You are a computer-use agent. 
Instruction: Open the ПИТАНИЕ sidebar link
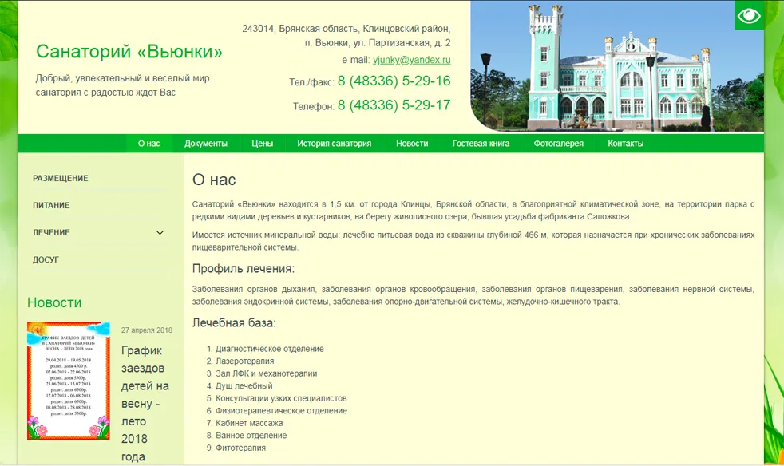[x=51, y=206]
